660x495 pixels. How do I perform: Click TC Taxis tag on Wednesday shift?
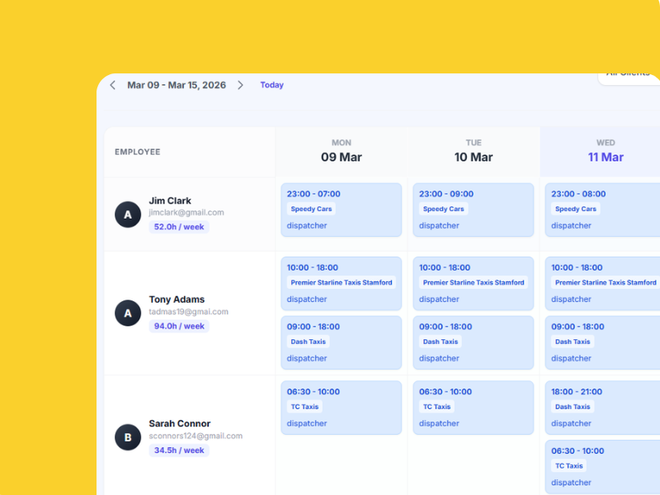(569, 466)
